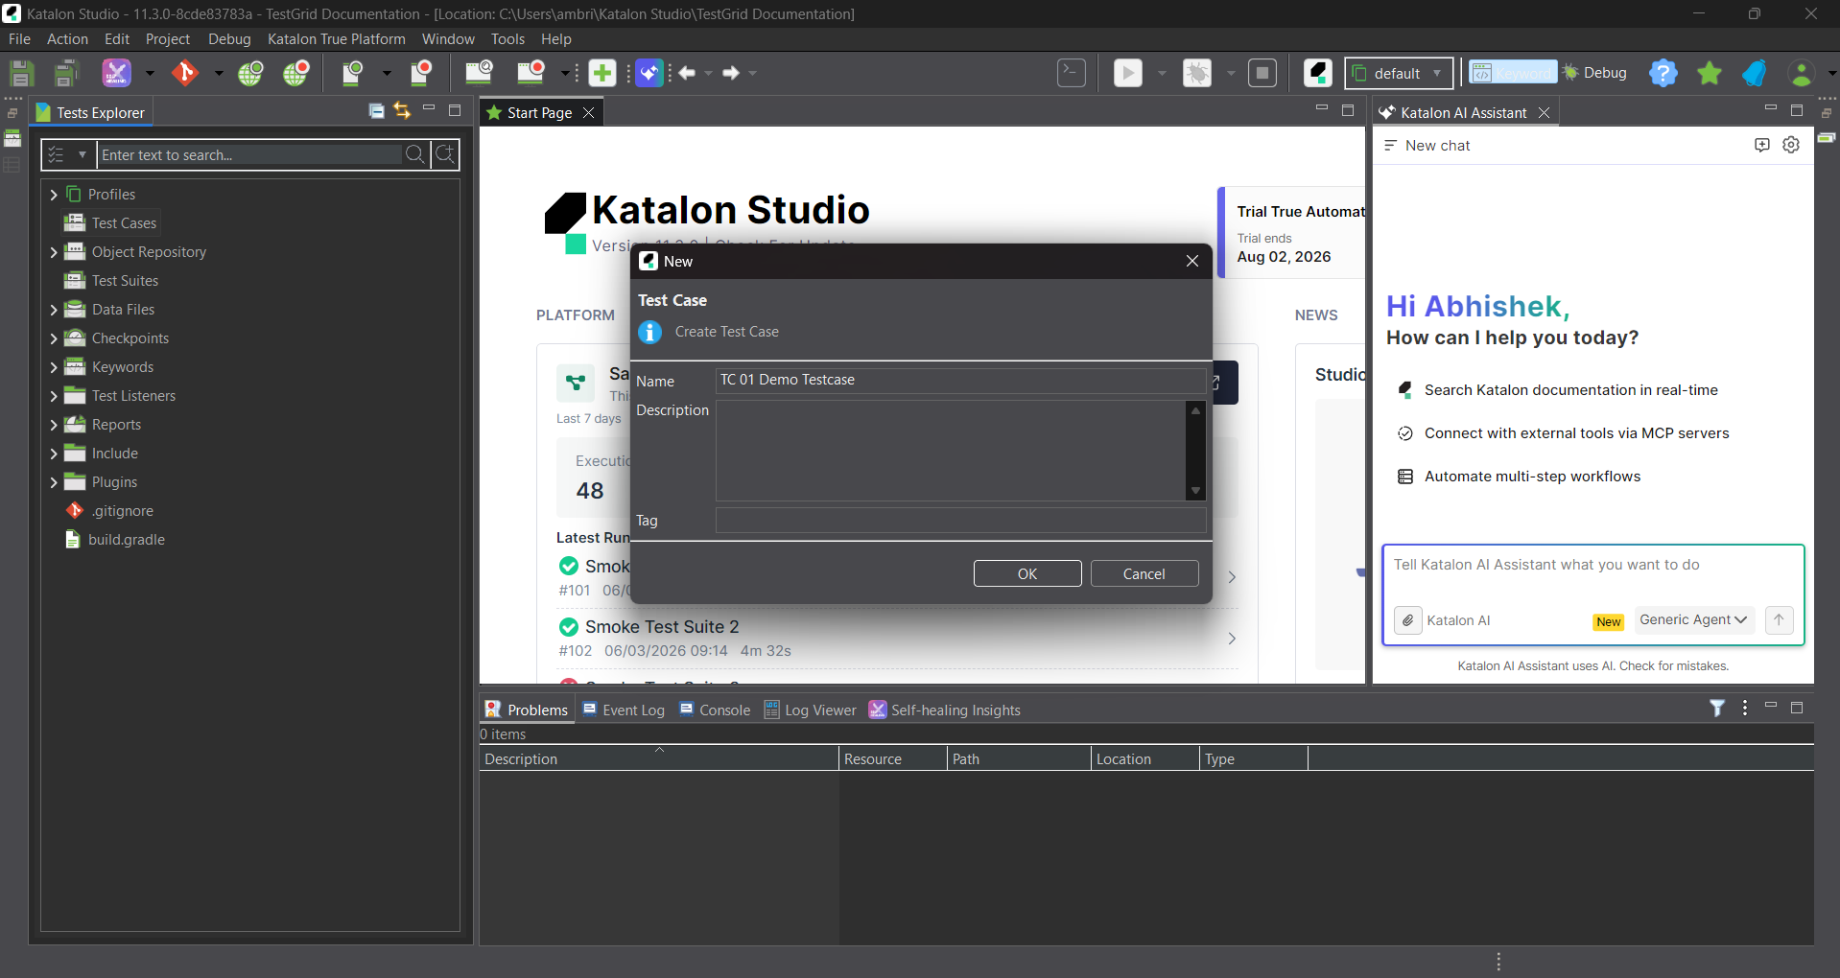Click the Save All toolbar icon
Image resolution: width=1840 pixels, height=978 pixels.
click(x=65, y=73)
